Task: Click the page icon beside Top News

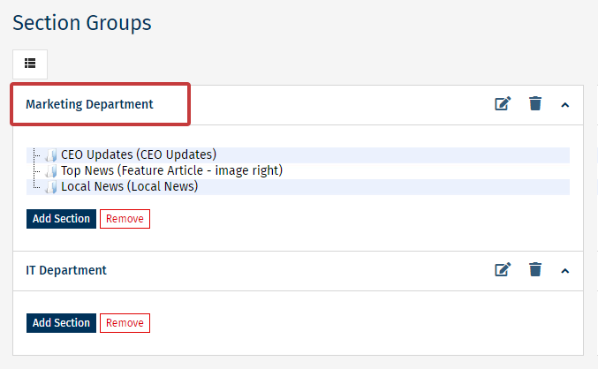Action: pyautogui.click(x=51, y=171)
